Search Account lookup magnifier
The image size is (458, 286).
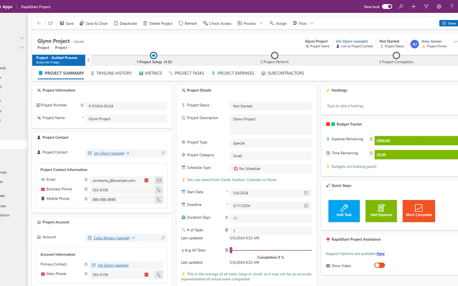[x=163, y=238]
